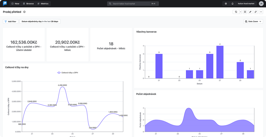266x137 pixels.
Task: Click the Add filter button
Action: 10,21
